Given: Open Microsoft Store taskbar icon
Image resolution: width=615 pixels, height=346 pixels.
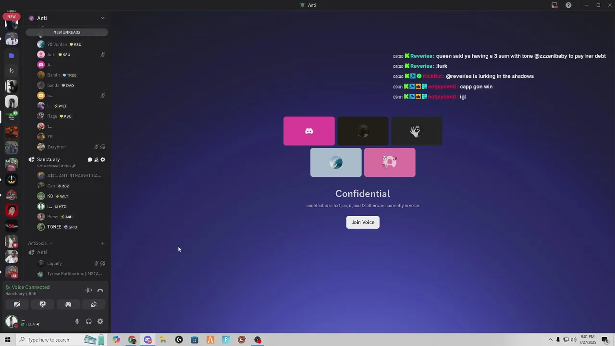Looking at the screenshot, I should pos(195,340).
